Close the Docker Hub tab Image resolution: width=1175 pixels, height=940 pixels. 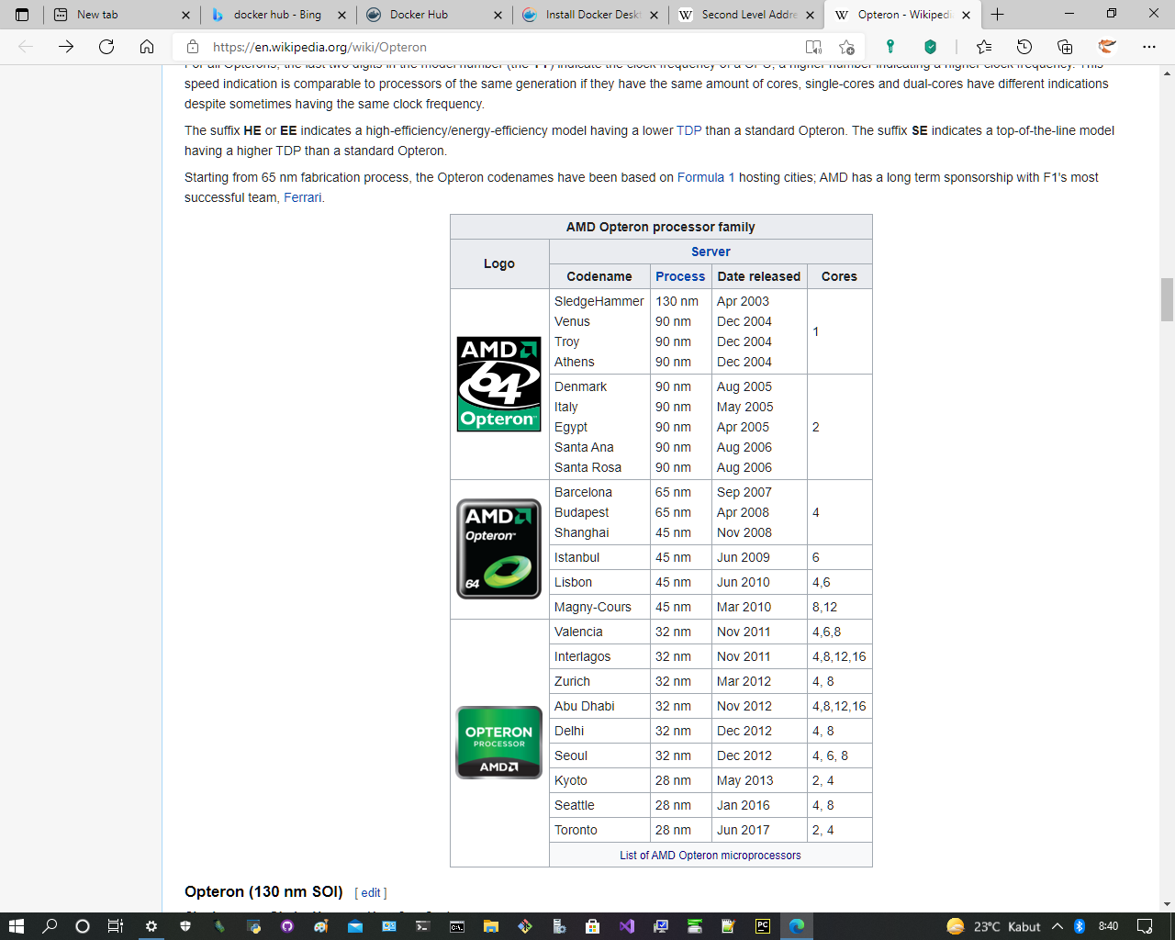tap(498, 15)
